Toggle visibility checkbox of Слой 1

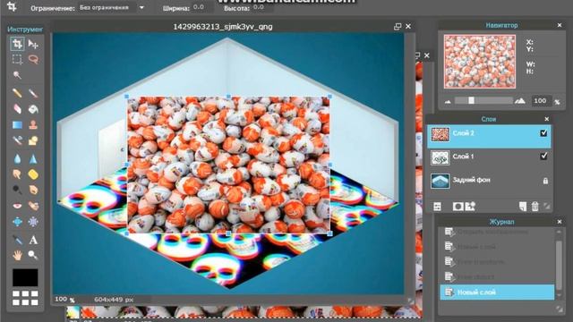[543, 157]
